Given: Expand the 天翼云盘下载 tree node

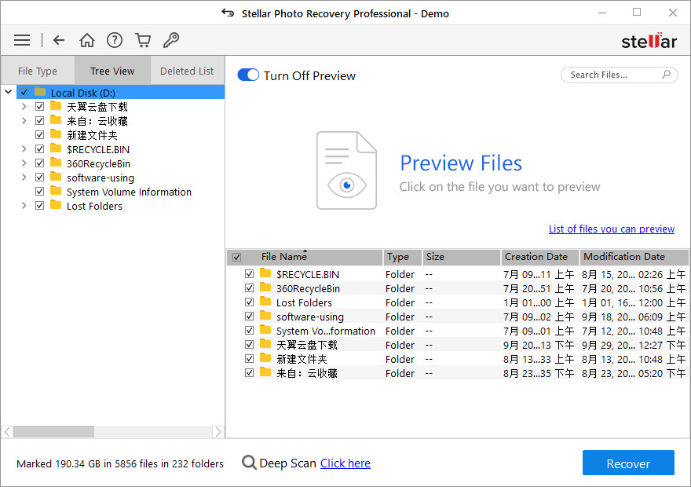Looking at the screenshot, I should (x=24, y=107).
